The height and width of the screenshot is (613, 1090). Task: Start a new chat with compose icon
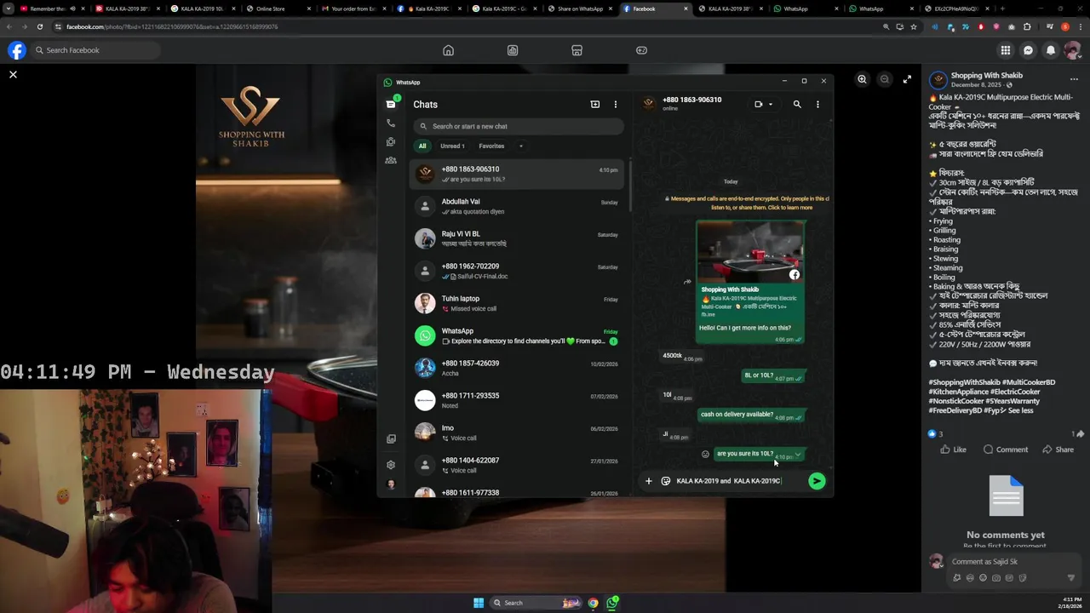(595, 104)
